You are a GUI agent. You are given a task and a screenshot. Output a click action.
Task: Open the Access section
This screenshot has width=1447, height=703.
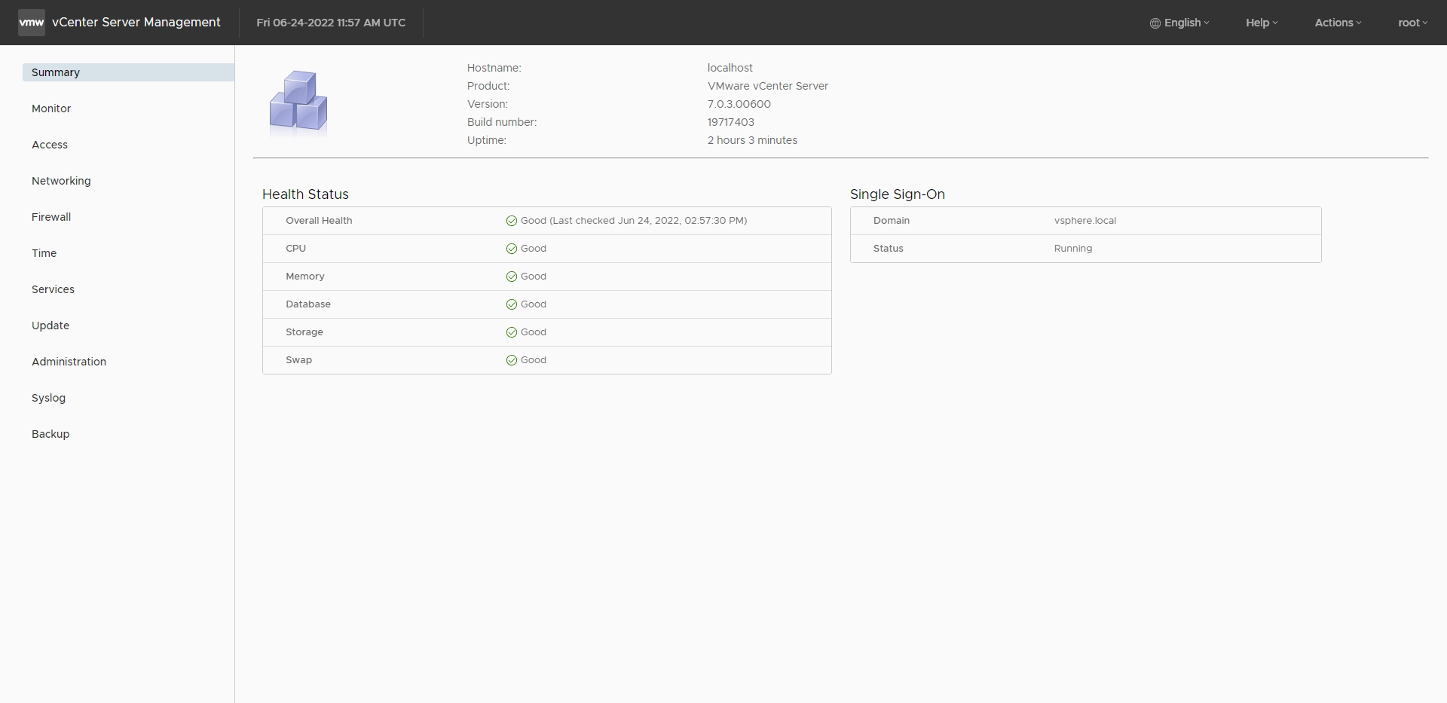pyautogui.click(x=50, y=145)
